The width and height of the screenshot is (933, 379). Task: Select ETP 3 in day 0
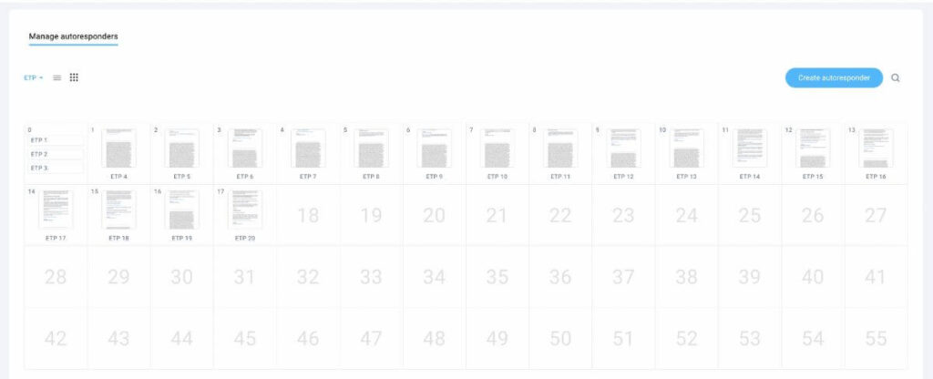pos(56,168)
